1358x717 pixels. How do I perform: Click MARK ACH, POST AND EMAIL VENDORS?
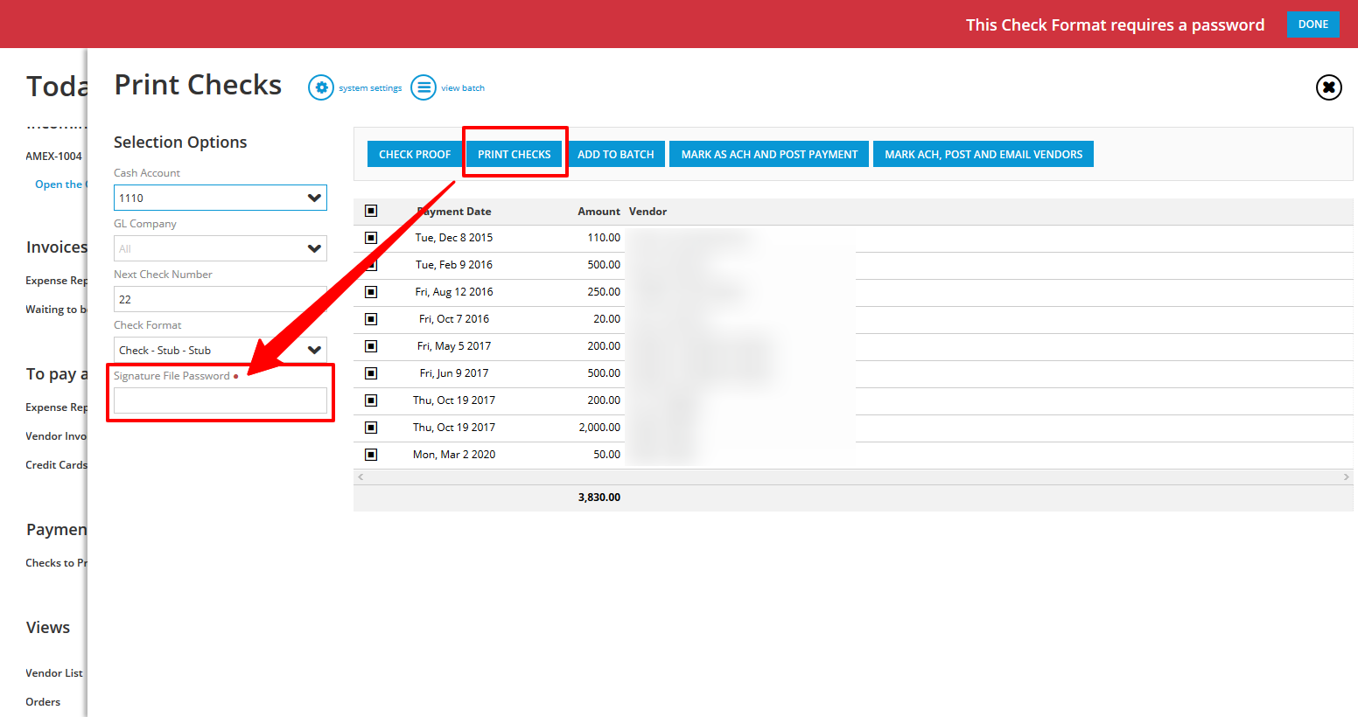coord(983,154)
